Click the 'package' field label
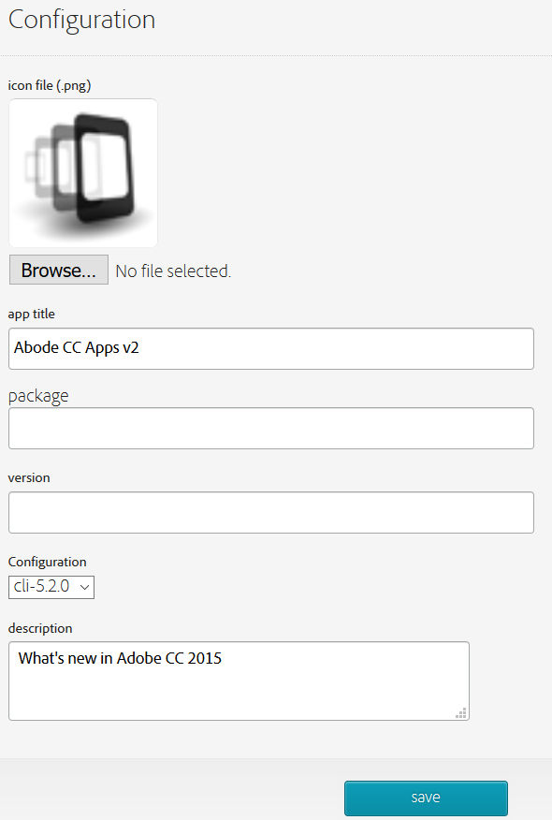552x820 pixels. point(38,396)
